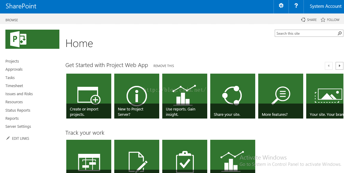Open the New to Project Server tile
Screen dimensions: 344x173
pyautogui.click(x=137, y=96)
